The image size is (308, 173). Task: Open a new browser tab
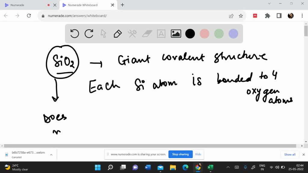[x=122, y=5]
